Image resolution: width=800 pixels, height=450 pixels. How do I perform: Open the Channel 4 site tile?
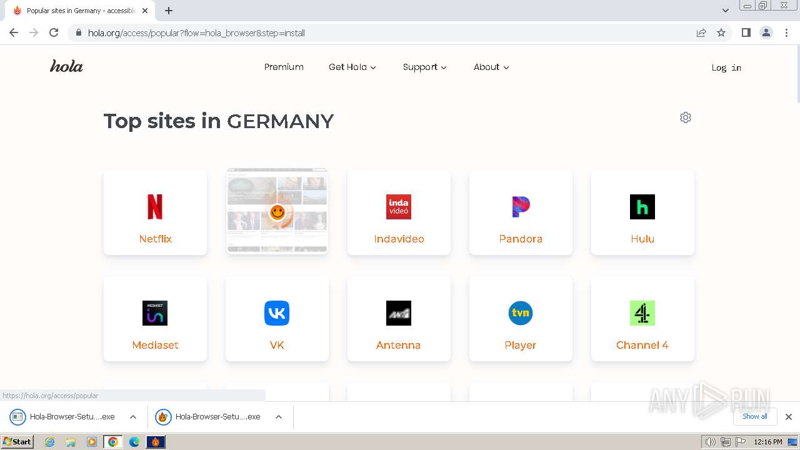coord(642,319)
